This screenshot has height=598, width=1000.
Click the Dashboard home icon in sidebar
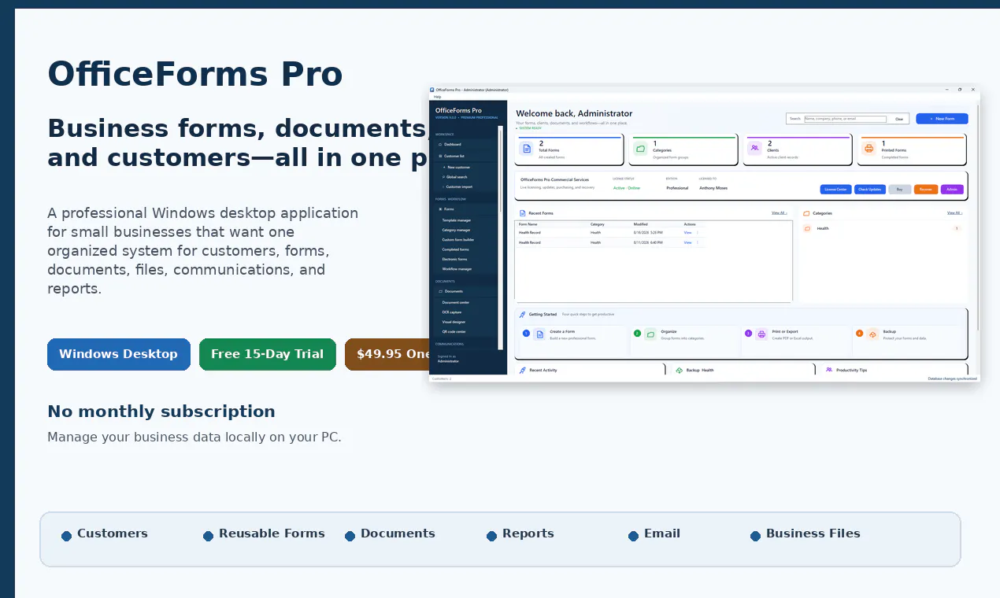pyautogui.click(x=440, y=145)
